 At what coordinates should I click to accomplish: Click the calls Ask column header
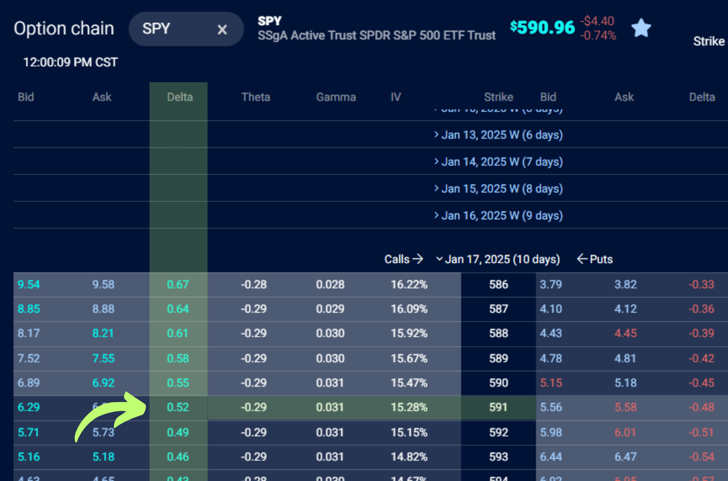pos(102,97)
